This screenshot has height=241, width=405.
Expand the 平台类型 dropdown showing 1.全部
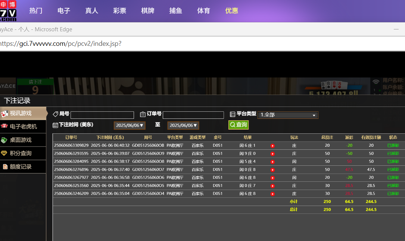point(288,115)
